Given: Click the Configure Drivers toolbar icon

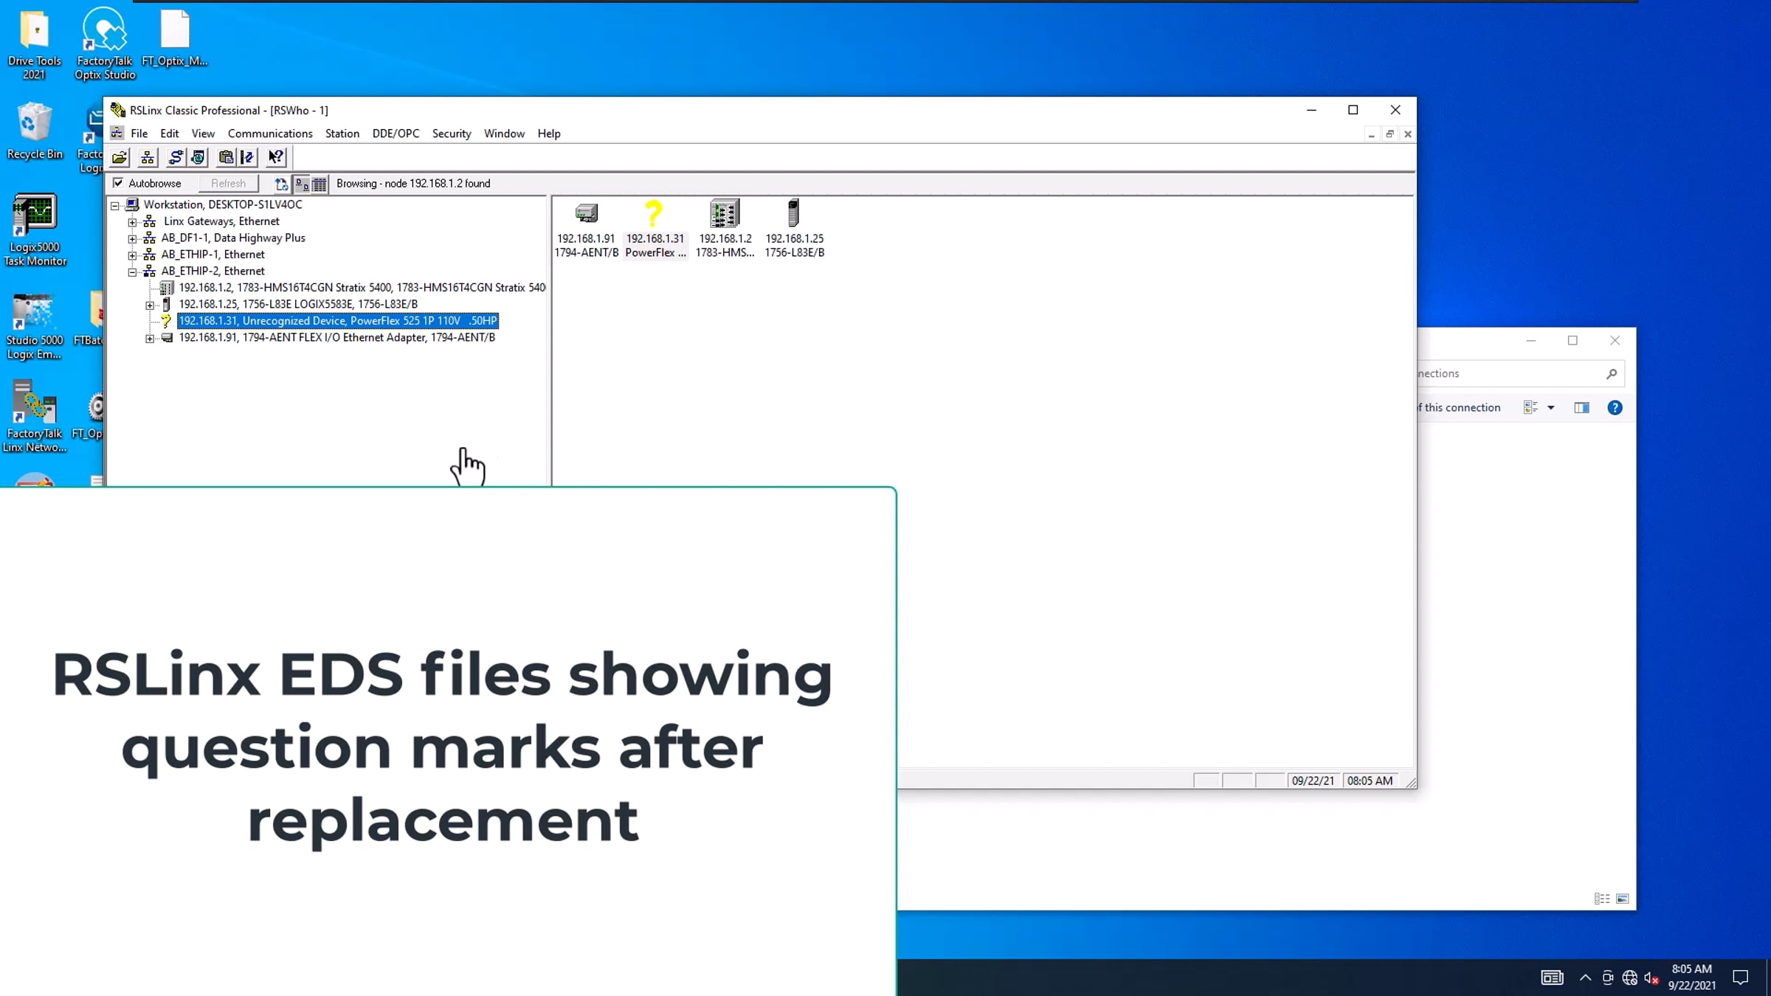Looking at the screenshot, I should click(x=176, y=157).
